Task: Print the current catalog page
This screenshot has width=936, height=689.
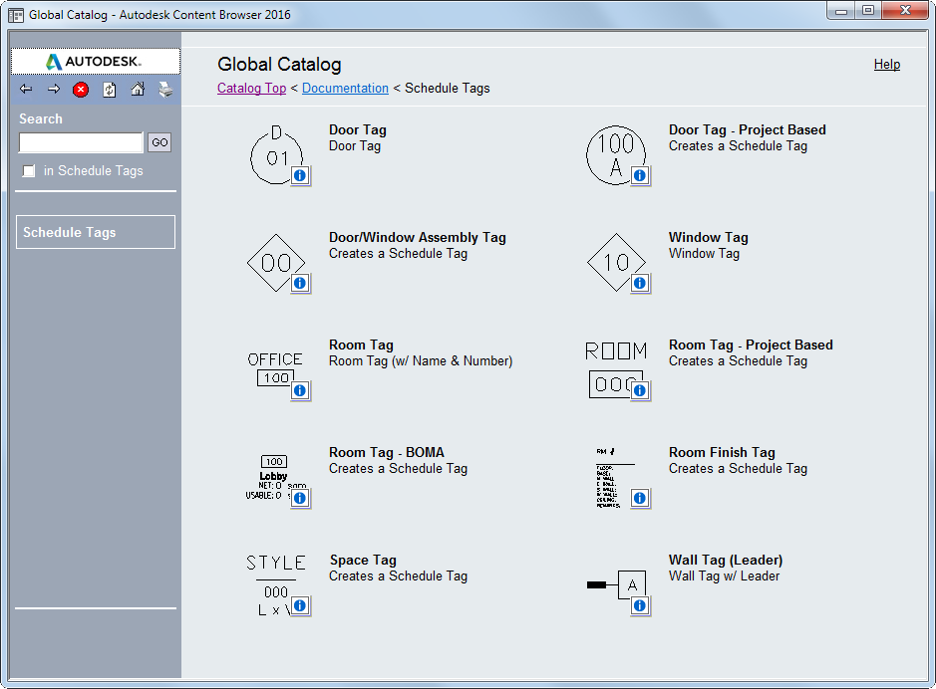Action: 165,90
